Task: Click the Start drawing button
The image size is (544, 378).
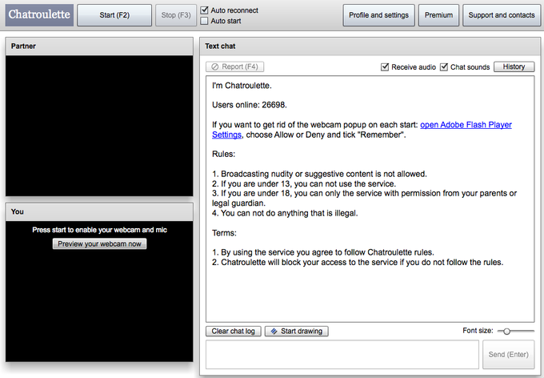Action: tap(297, 331)
